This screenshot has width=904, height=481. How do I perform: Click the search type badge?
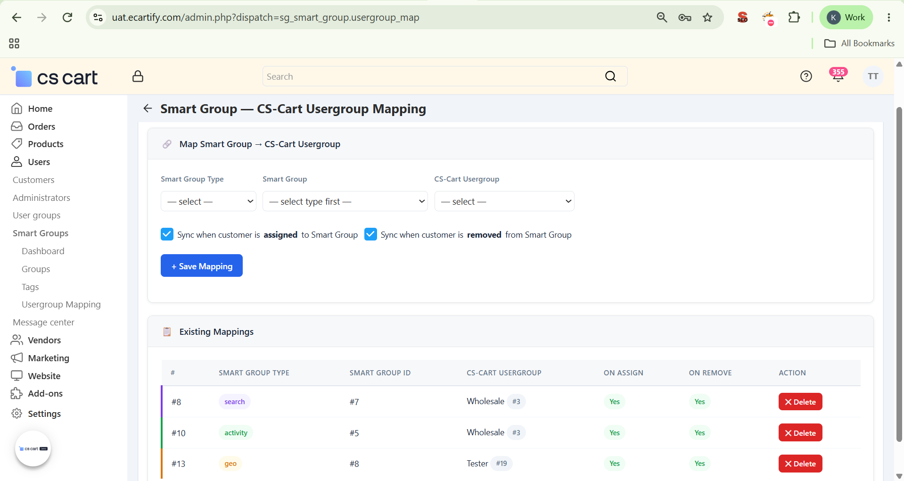[x=235, y=402]
